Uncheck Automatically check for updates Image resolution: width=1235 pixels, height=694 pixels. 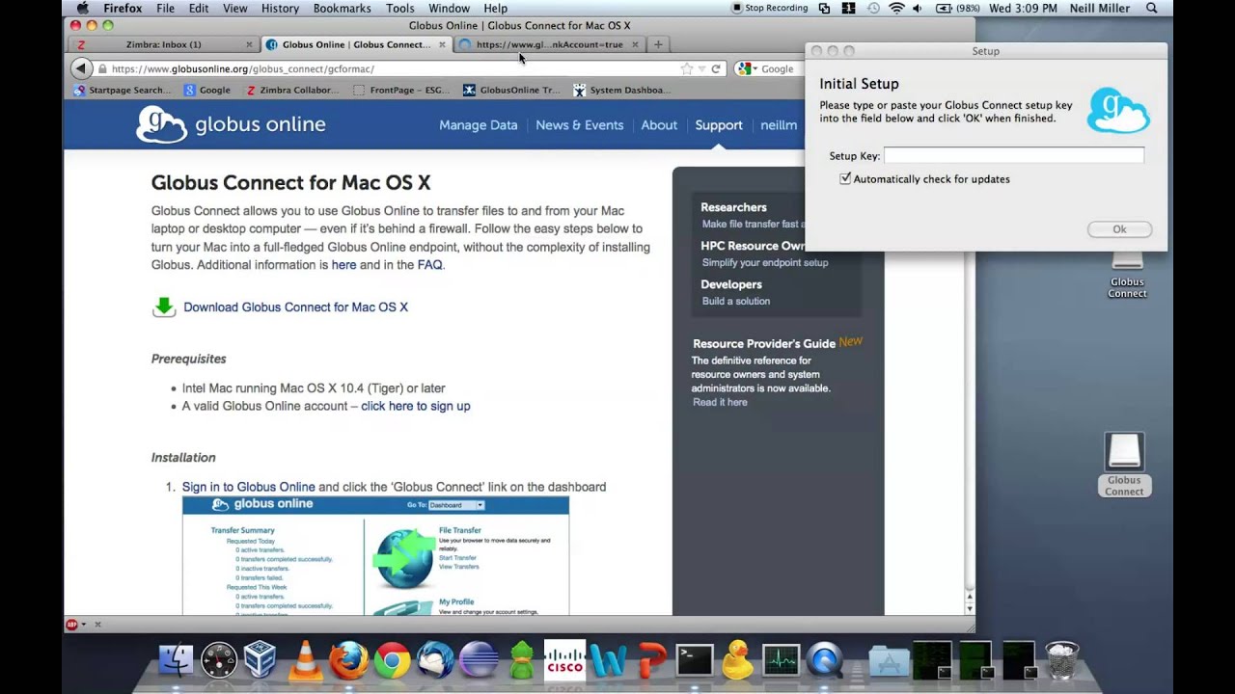point(845,178)
